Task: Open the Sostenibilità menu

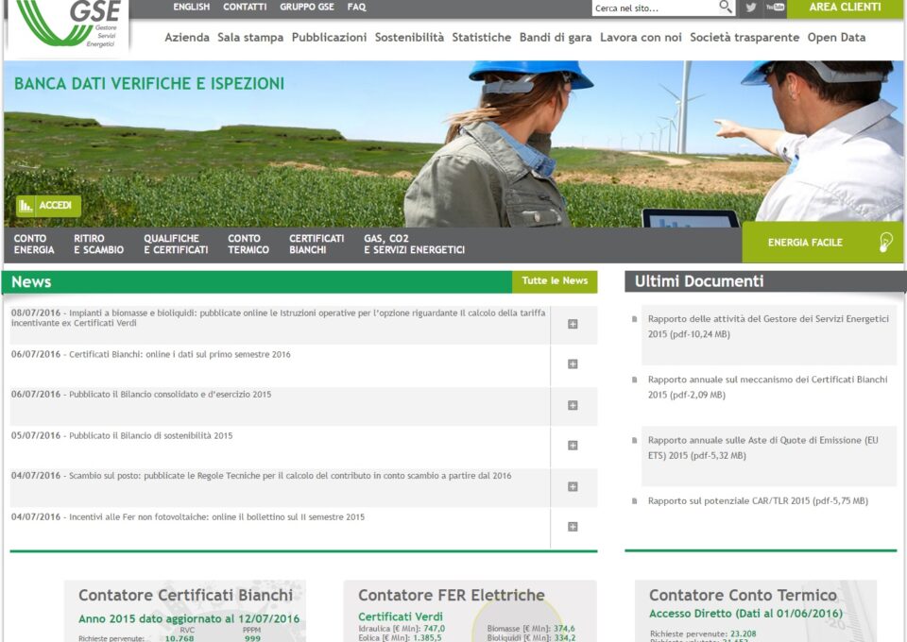Action: [x=409, y=38]
